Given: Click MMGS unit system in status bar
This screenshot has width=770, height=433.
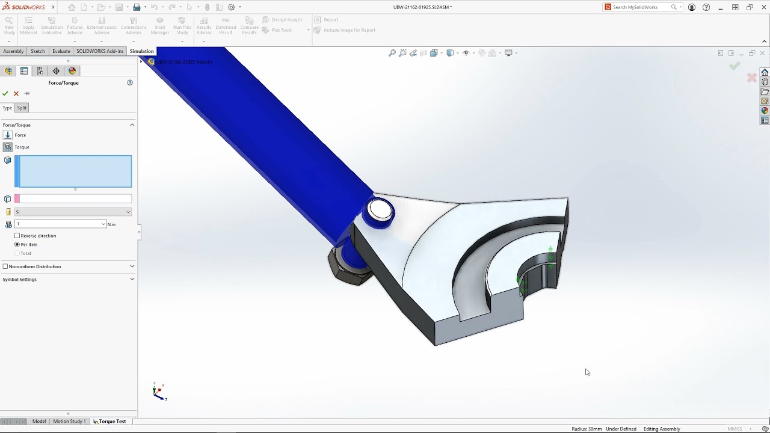Looking at the screenshot, I should pos(735,429).
